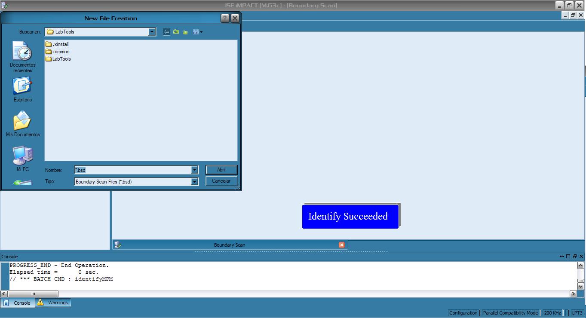The width and height of the screenshot is (586, 318).
Task: Close the New File Creation dialog
Action: 235,18
